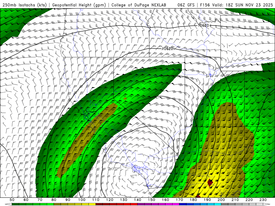
Task: Click the "Geopotential Height (gpm)" header label
Action: pyautogui.click(x=79, y=5)
